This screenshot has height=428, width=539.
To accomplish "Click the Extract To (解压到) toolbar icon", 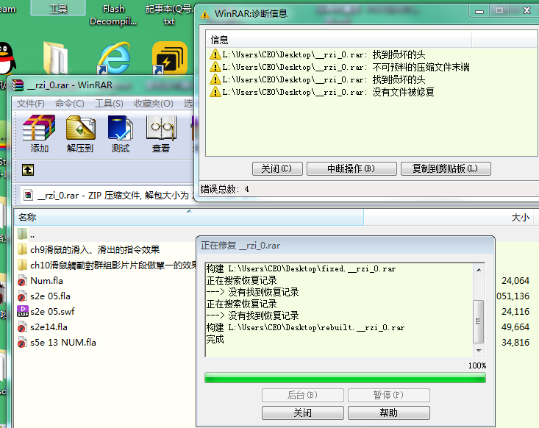I will [x=80, y=128].
